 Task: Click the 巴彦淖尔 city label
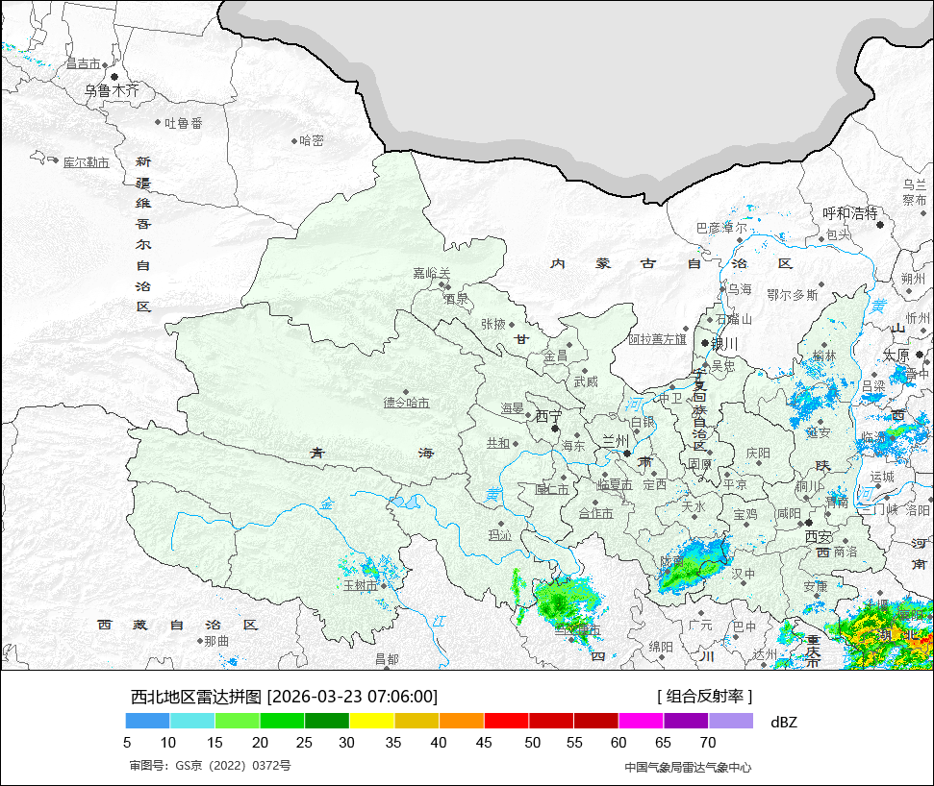point(721,228)
